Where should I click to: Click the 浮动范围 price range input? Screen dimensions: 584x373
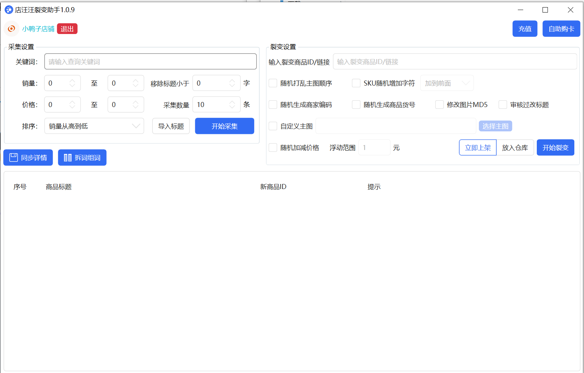click(374, 147)
